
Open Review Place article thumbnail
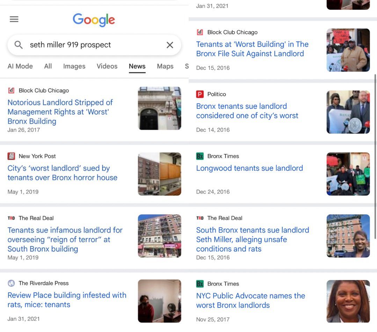(x=159, y=301)
